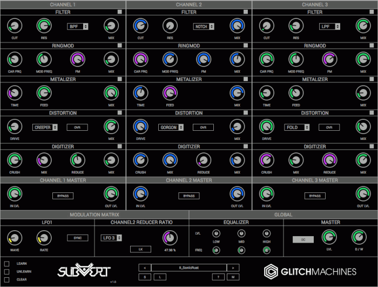
Task: Click the Channel 2 Filter RES knob
Action: pos(170,26)
